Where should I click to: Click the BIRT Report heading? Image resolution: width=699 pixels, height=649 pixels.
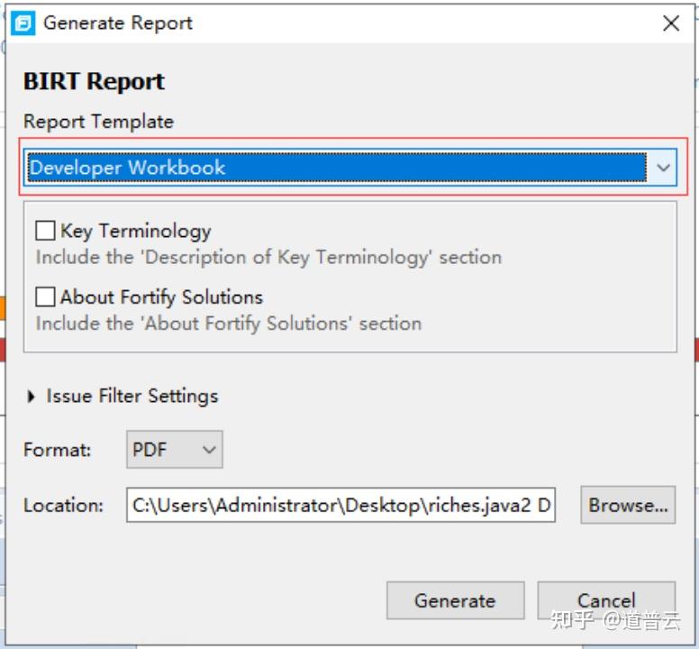tap(95, 81)
